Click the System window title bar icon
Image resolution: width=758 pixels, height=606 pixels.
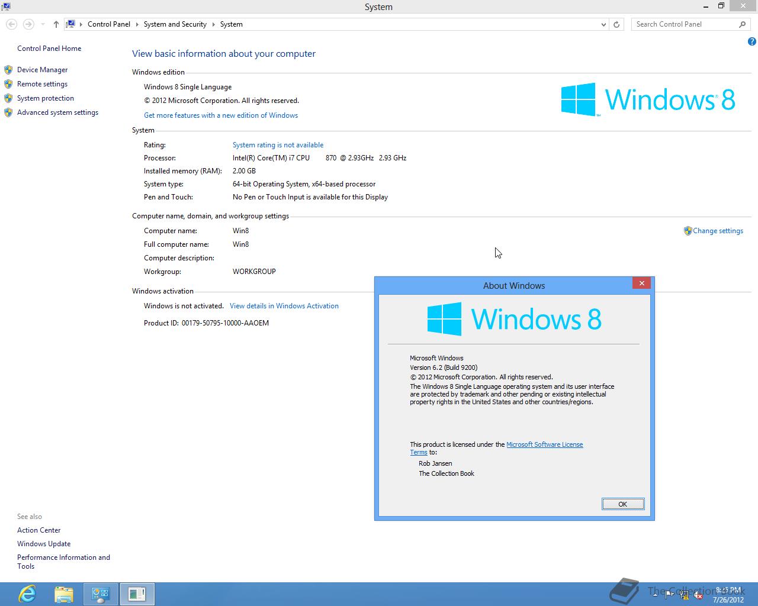pyautogui.click(x=6, y=7)
